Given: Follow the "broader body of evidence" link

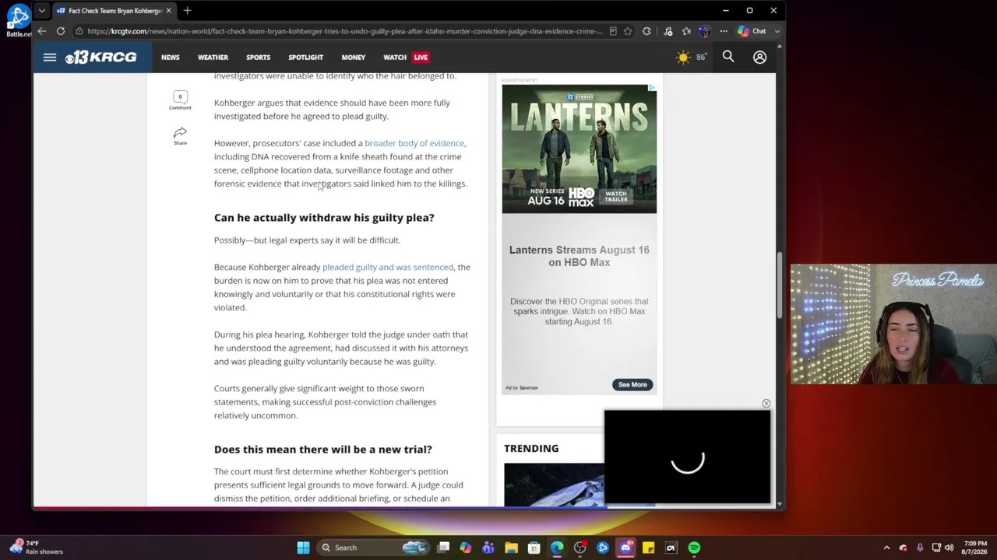Looking at the screenshot, I should click(x=414, y=143).
